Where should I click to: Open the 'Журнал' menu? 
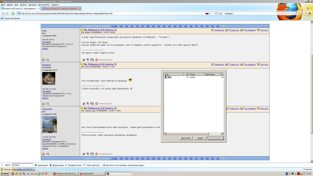[x=23, y=5]
